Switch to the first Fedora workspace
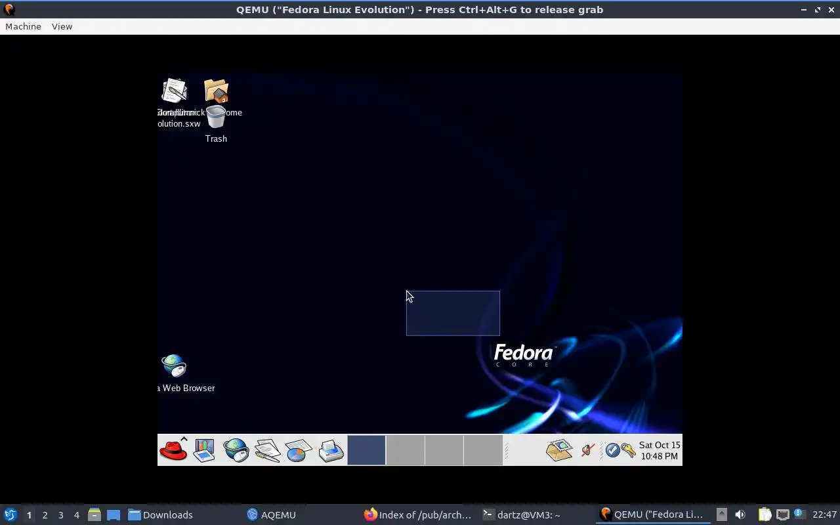The width and height of the screenshot is (840, 525). [x=366, y=450]
